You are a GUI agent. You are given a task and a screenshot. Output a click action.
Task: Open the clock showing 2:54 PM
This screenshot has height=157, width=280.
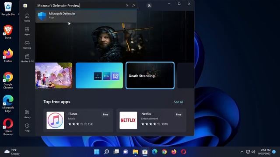(264, 152)
